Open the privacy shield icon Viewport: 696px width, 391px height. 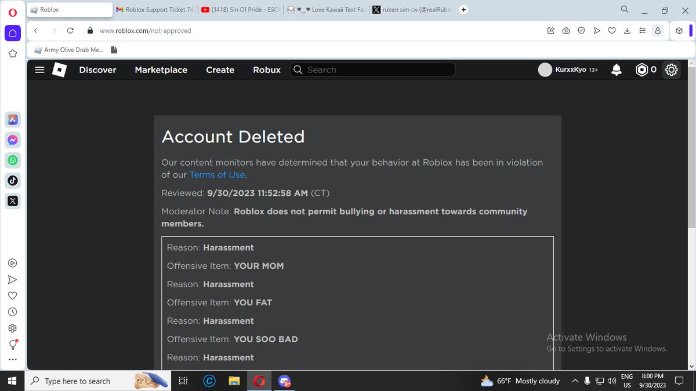[581, 31]
